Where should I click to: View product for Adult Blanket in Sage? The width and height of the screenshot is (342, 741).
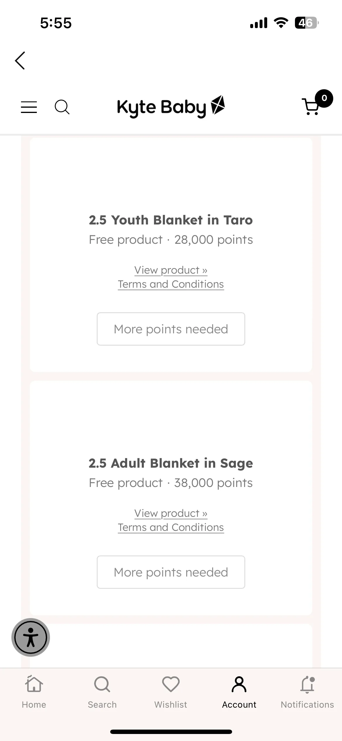tap(171, 513)
